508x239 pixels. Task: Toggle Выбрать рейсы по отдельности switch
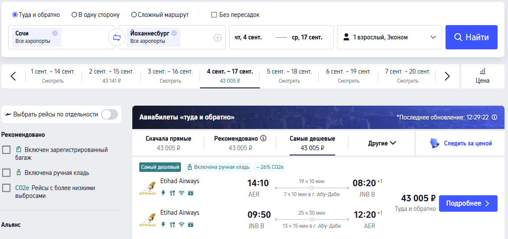[109, 114]
